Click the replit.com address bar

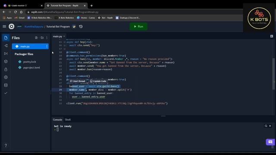(x=134, y=12)
